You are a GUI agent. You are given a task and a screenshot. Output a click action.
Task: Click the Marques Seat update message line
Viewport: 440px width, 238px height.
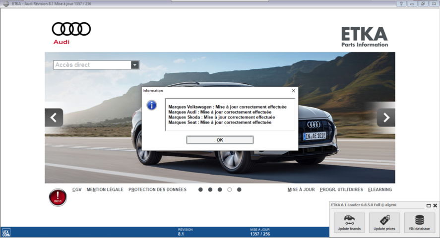point(220,122)
